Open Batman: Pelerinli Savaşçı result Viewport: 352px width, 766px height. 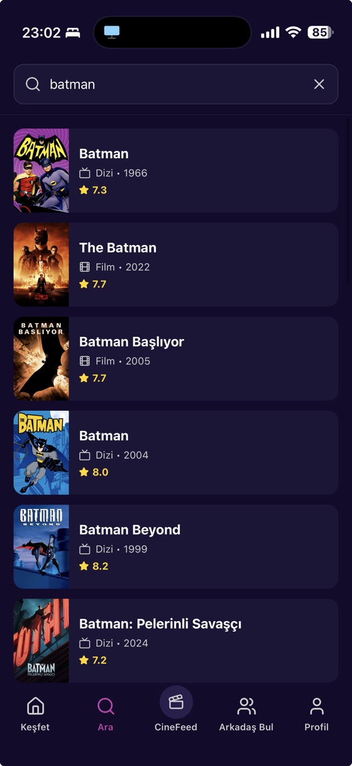click(x=176, y=641)
